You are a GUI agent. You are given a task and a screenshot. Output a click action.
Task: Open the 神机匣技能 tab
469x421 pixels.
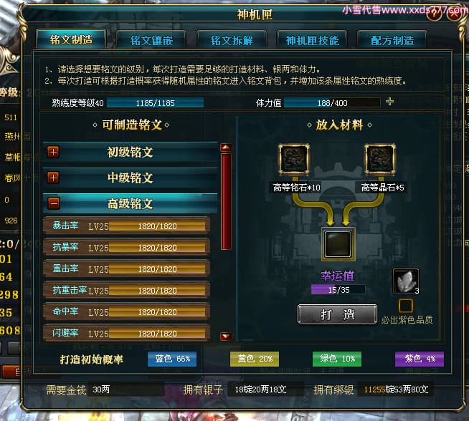coord(312,40)
